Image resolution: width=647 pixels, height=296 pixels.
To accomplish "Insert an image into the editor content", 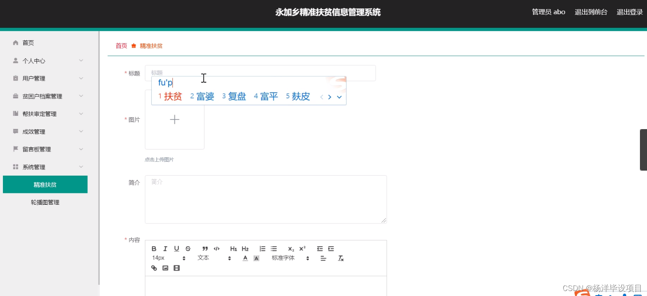I will coord(165,268).
